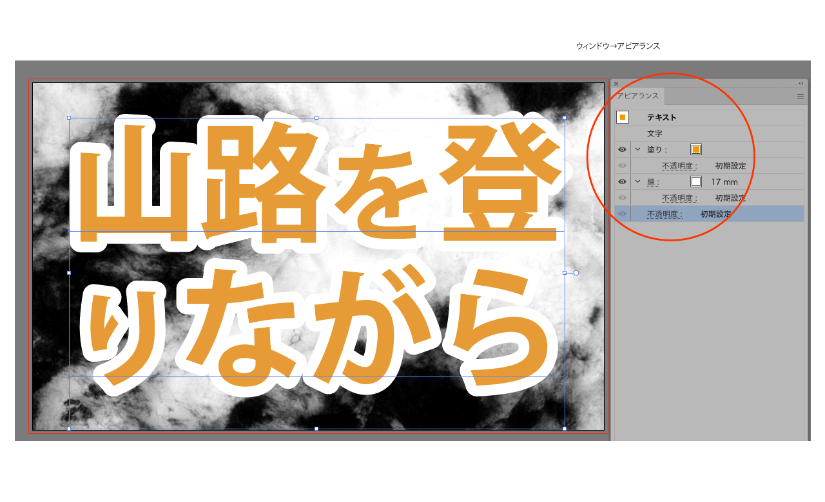
Task: Click the text object's out-port circle handle
Action: (x=576, y=273)
